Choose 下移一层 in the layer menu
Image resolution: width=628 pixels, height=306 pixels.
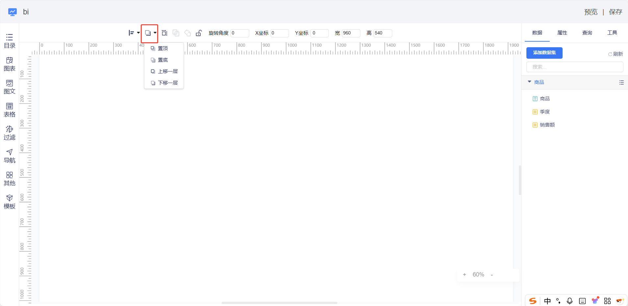(167, 83)
